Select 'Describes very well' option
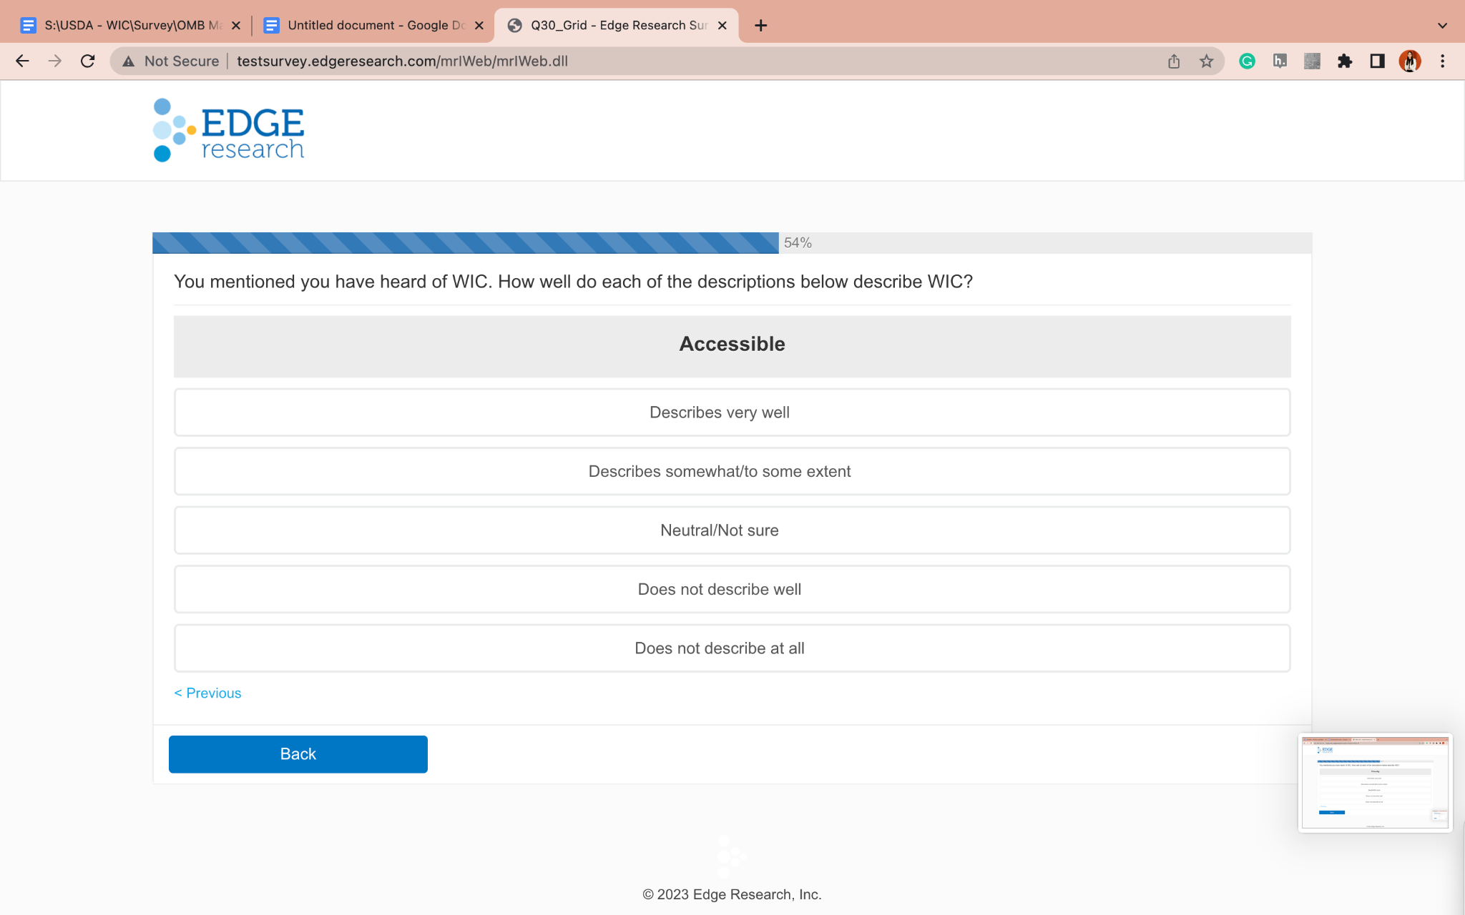 732,412
